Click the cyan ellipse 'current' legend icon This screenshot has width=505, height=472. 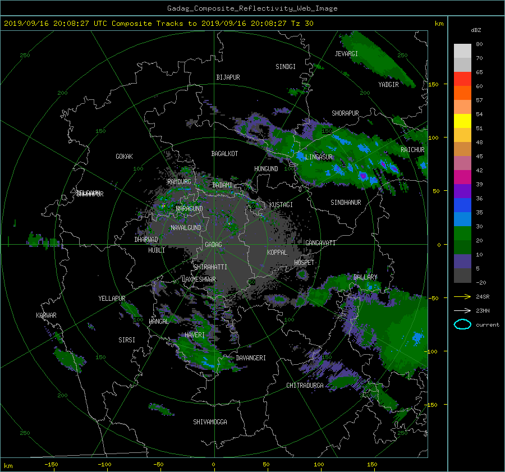(462, 324)
